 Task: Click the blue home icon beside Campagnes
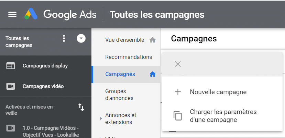(153, 74)
